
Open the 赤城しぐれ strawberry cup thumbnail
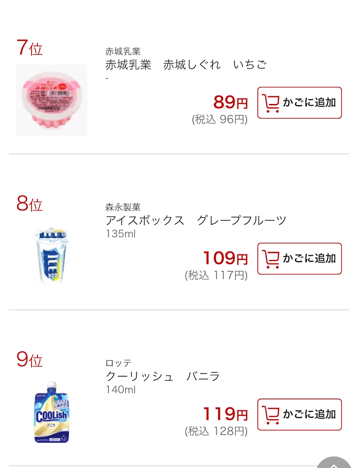52,100
